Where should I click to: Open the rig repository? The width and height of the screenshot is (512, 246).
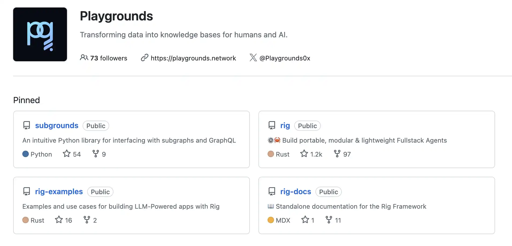(x=285, y=126)
